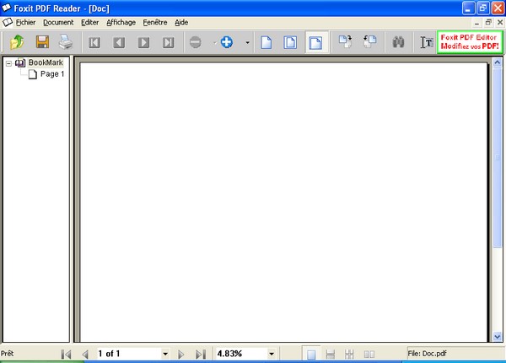Select the BookMark root item
This screenshot has height=363, width=506.
46,62
